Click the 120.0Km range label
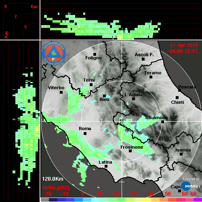 point(53,179)
